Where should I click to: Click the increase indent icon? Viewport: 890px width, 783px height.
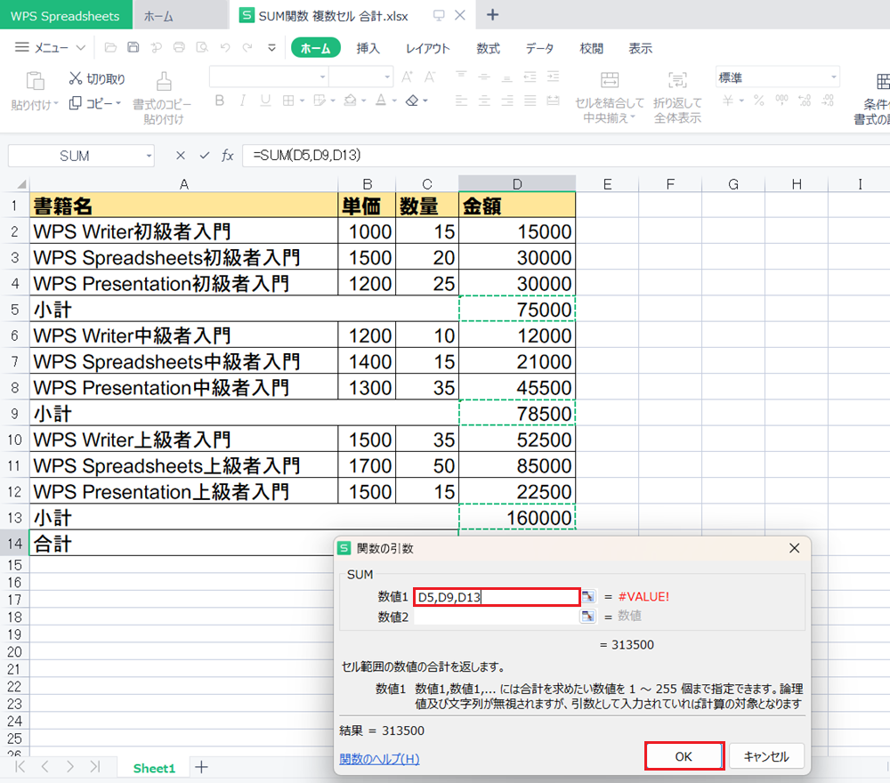553,76
